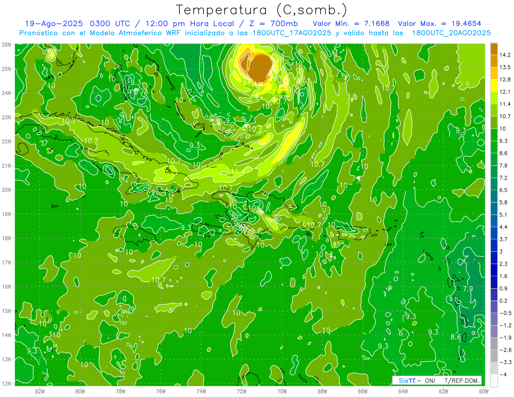Click the 26N latitude axis label

(x=6, y=45)
